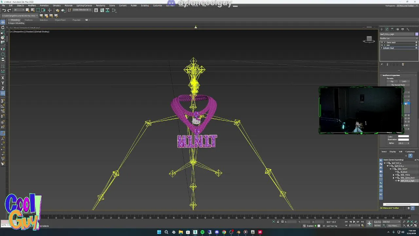
Task: Click the Redo arrow in main toolbar
Action: [9, 10]
